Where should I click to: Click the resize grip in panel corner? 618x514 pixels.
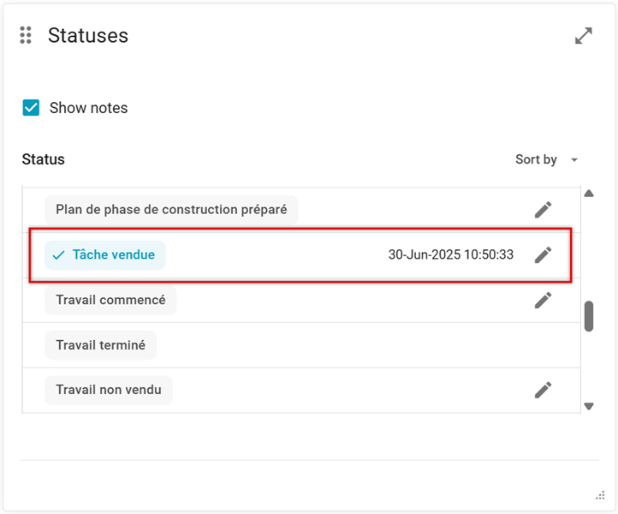(x=600, y=495)
